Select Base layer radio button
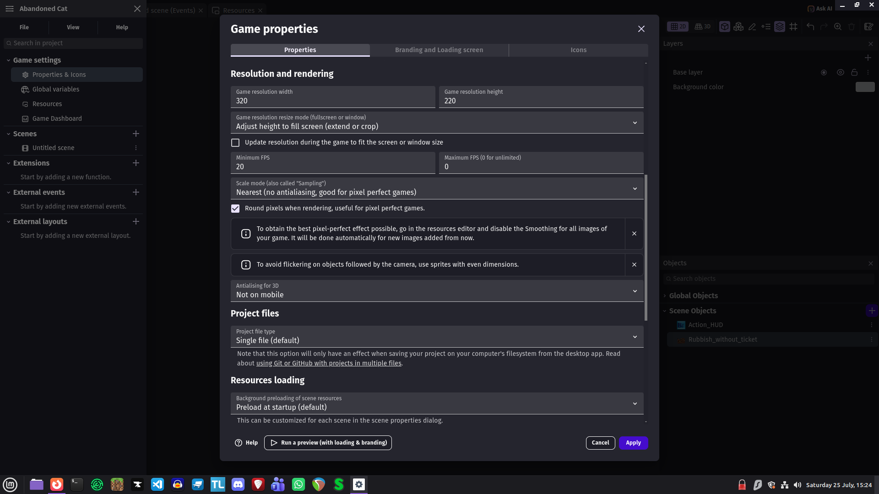This screenshot has height=494, width=879. (x=824, y=72)
